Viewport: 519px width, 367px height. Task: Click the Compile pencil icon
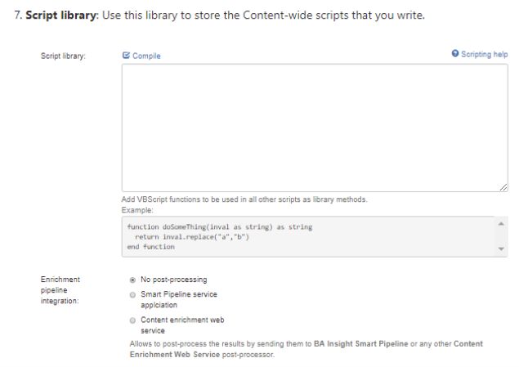click(x=126, y=56)
